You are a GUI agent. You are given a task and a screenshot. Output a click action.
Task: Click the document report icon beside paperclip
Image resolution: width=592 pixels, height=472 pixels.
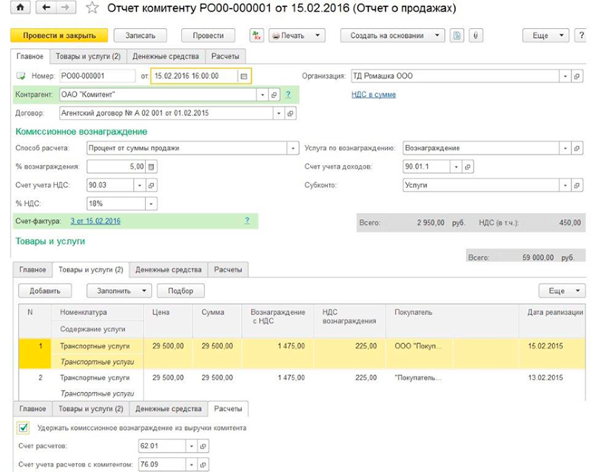tap(457, 36)
